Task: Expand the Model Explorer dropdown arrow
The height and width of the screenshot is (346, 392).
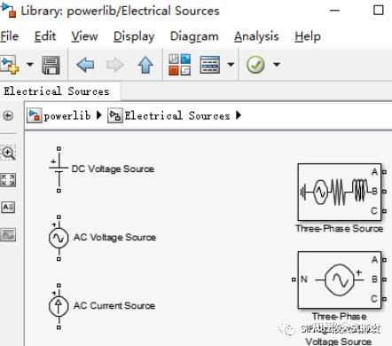Action: click(x=231, y=64)
